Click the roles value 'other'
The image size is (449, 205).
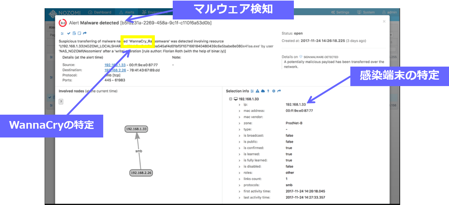[x=290, y=173]
